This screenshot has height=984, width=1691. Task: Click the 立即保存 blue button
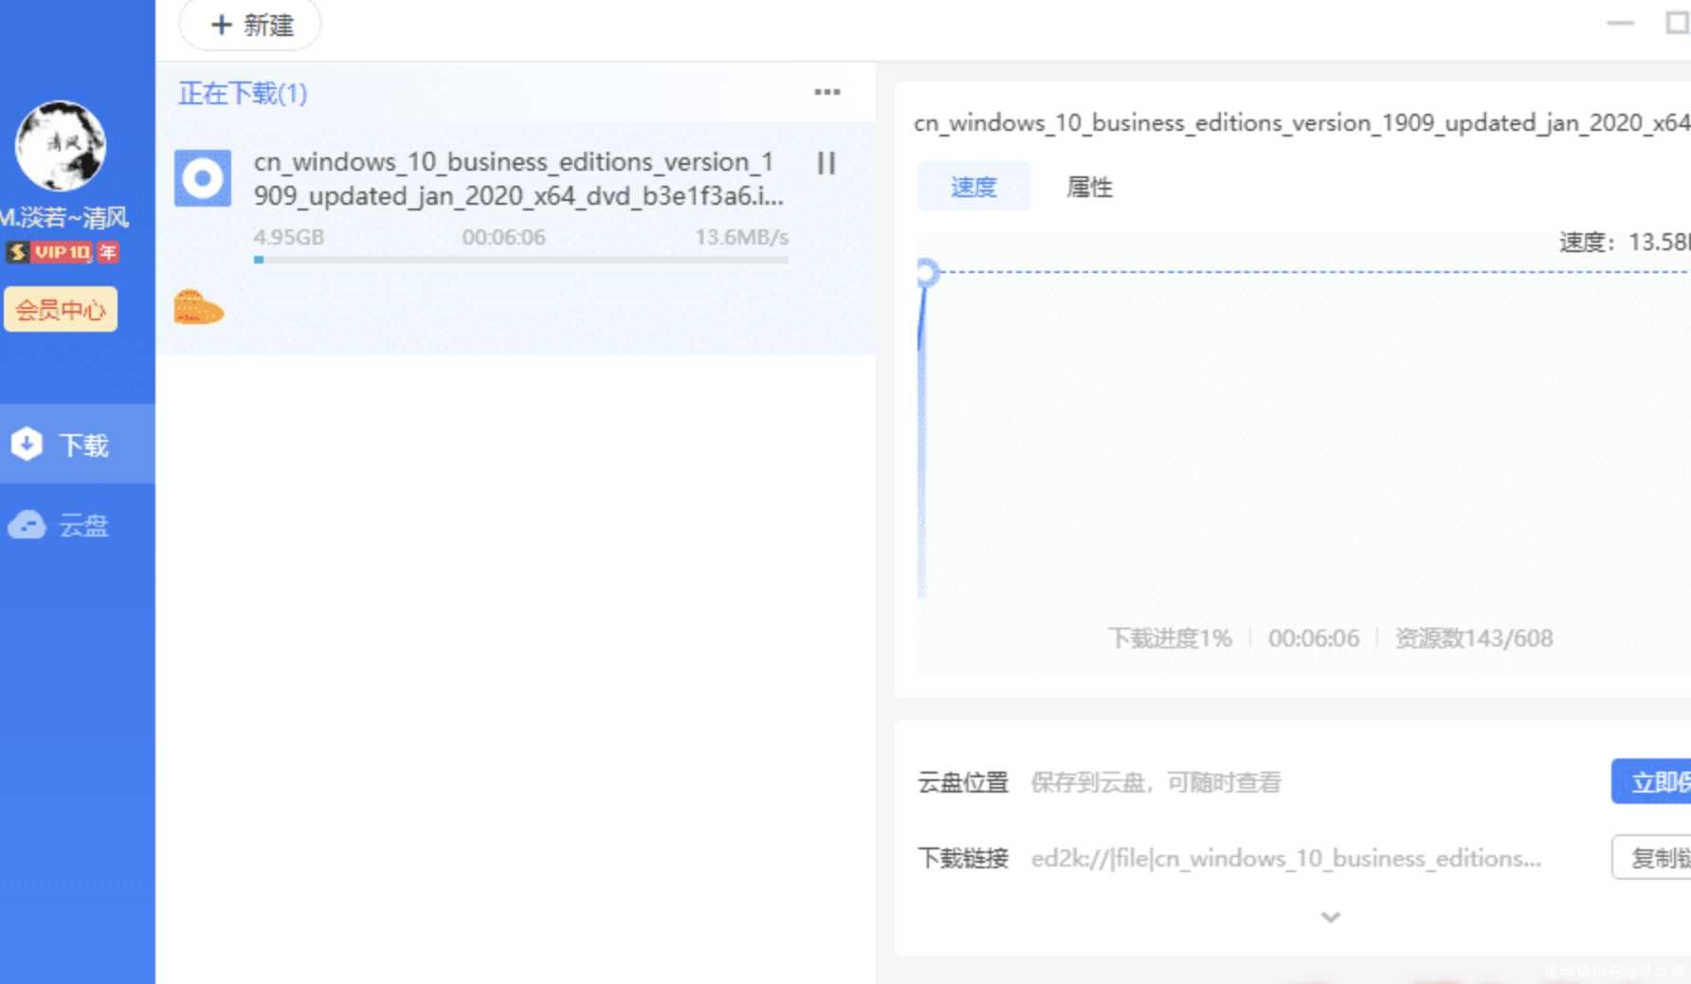click(1651, 781)
